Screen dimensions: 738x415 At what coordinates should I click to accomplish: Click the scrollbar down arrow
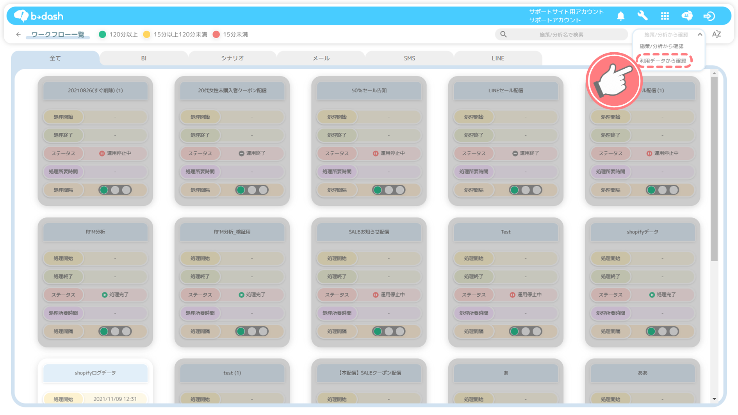tap(714, 399)
